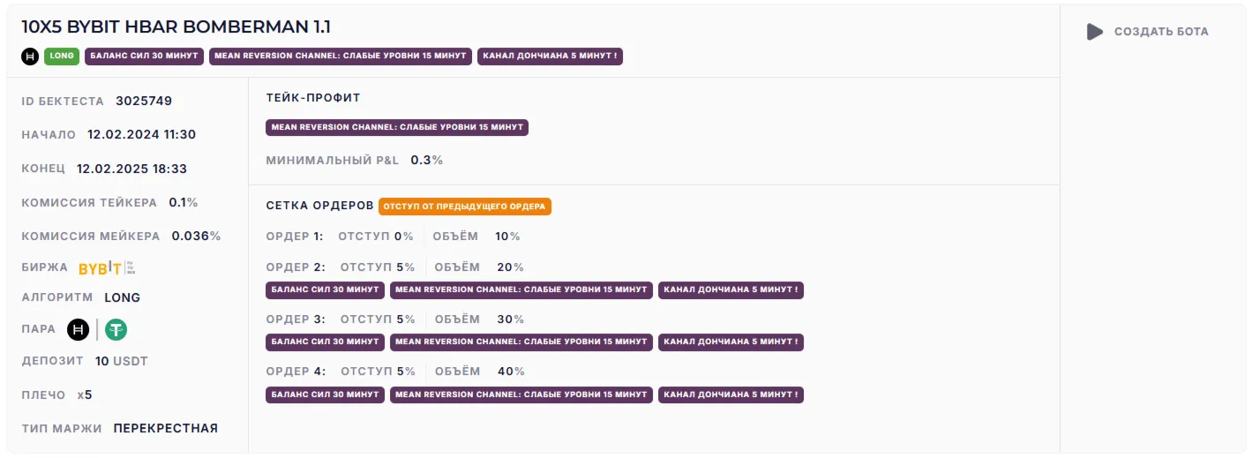This screenshot has width=1252, height=458.
Task: Click the Bybit exchange logo
Action: click(100, 268)
